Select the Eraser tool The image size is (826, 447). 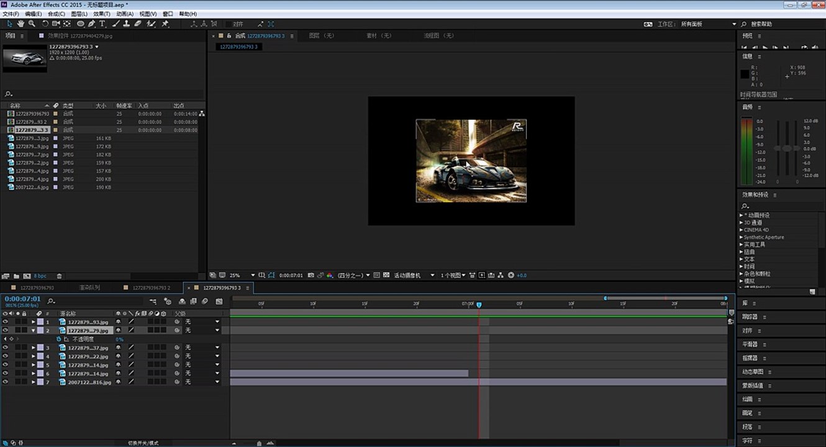tap(138, 24)
